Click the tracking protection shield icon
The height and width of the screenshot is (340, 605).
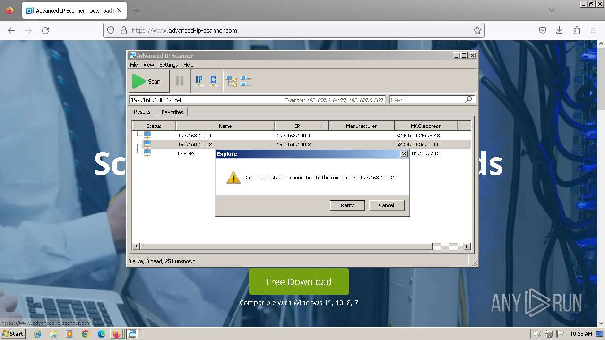pos(111,30)
